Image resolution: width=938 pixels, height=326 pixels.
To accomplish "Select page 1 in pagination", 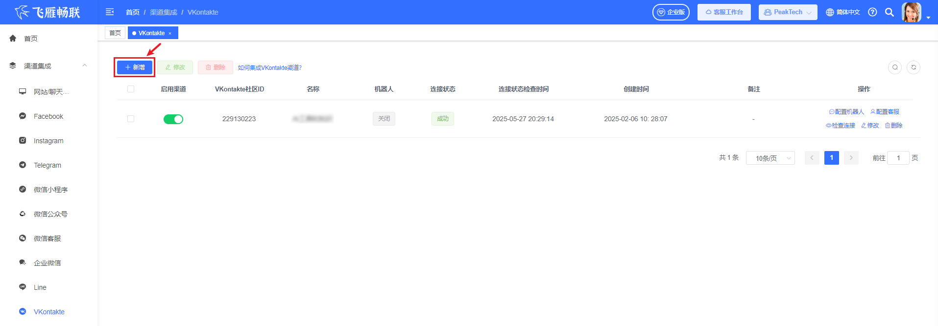I will click(x=832, y=158).
